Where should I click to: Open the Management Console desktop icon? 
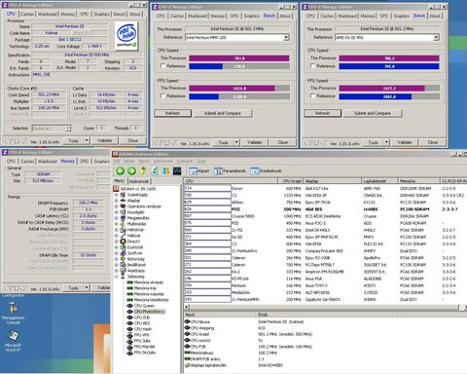(x=13, y=313)
